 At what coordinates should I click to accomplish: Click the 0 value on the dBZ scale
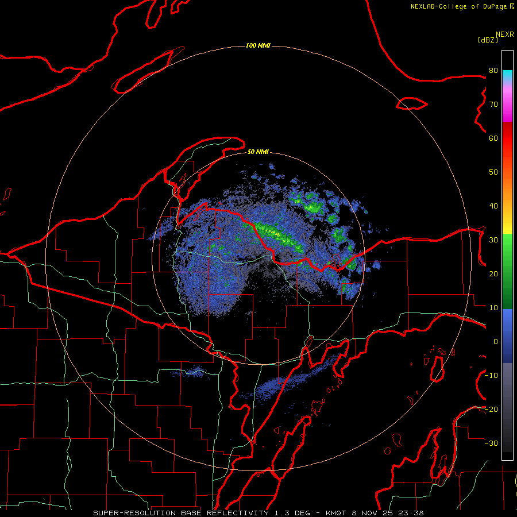[496, 342]
